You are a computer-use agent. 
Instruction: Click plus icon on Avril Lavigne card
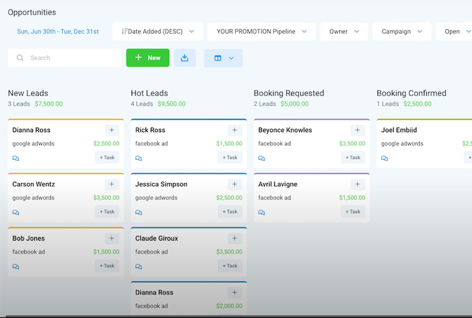tap(357, 184)
